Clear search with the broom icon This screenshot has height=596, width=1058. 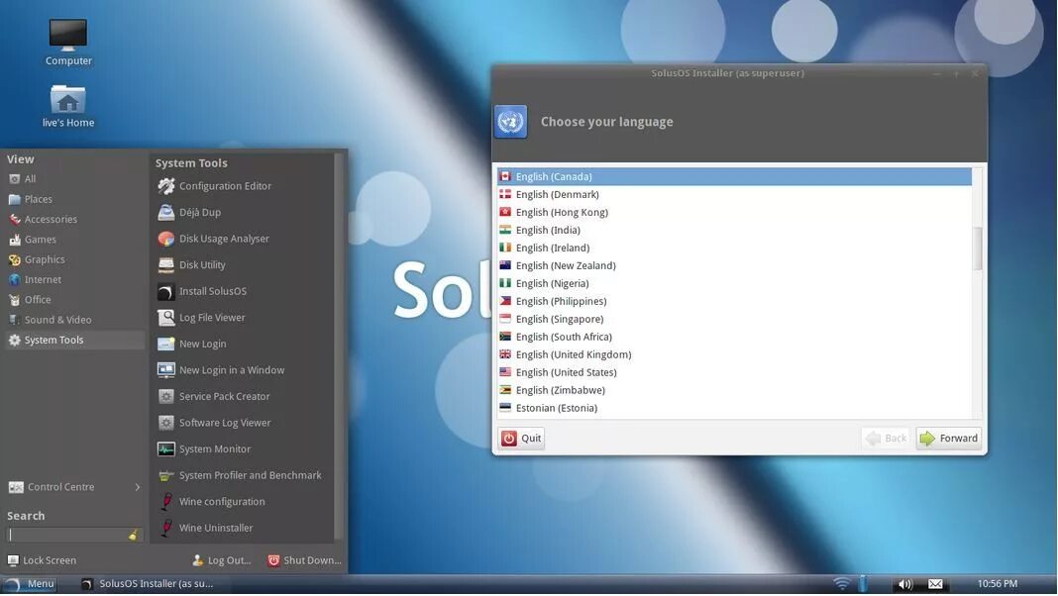click(134, 536)
